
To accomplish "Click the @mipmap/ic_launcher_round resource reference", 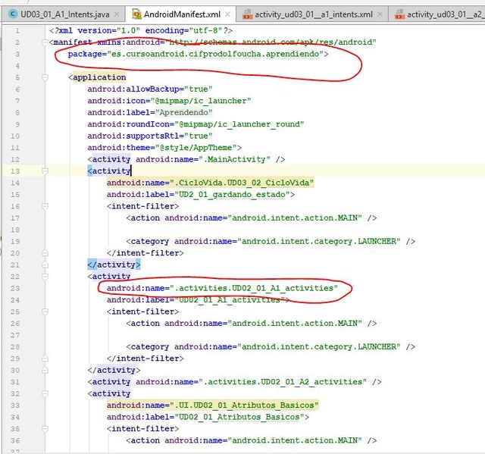I will [x=239, y=124].
